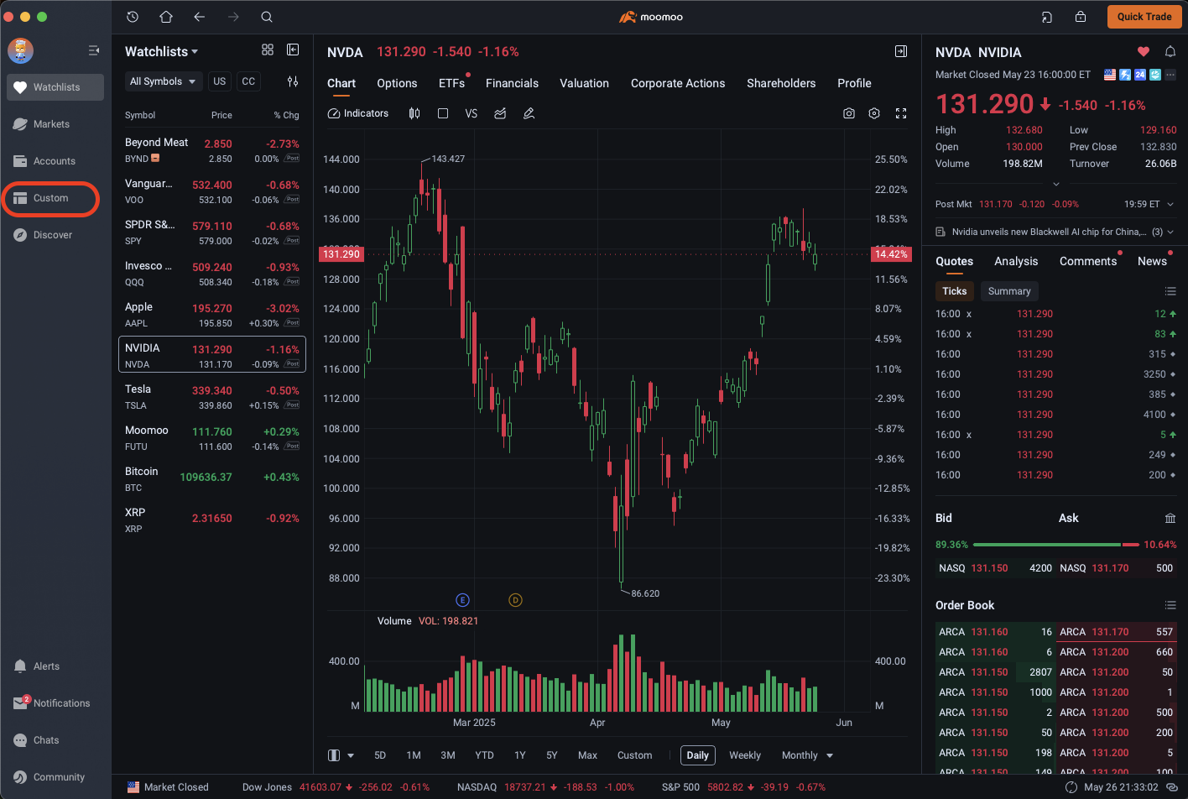
Task: Switch to the Financials tab
Action: point(512,83)
